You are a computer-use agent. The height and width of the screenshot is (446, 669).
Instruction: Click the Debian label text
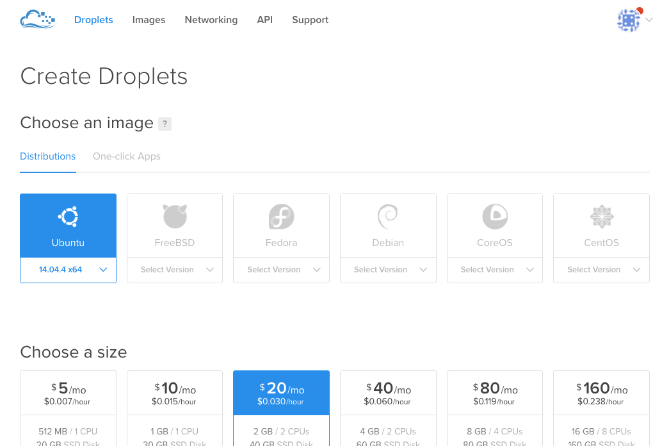click(388, 243)
